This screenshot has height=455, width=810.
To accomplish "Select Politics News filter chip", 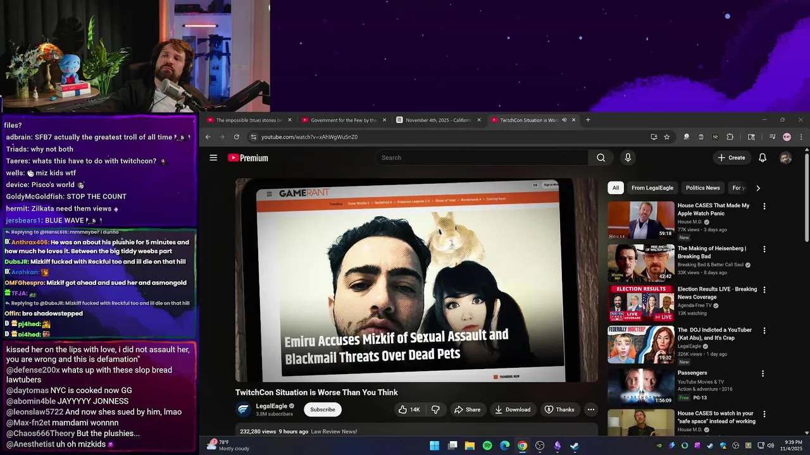I will click(x=702, y=188).
